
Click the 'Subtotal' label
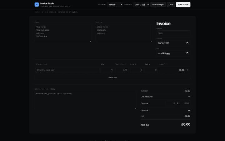[x=144, y=91]
